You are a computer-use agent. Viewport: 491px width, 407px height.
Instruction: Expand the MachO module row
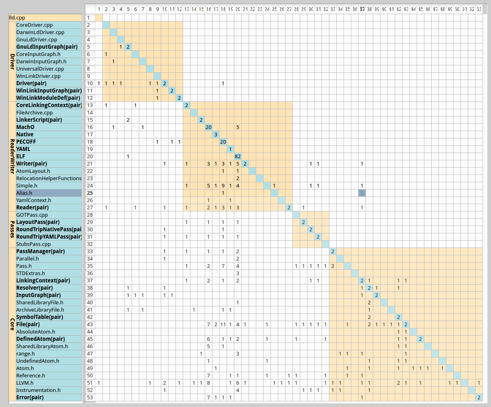coord(49,127)
